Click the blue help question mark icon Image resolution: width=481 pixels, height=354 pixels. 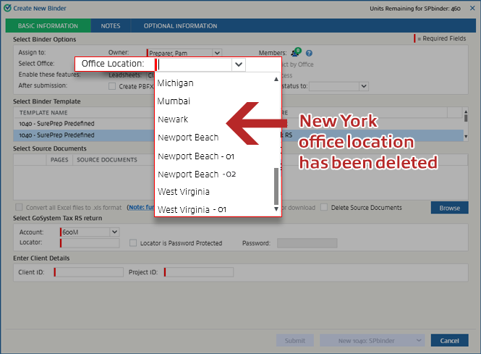(x=309, y=53)
